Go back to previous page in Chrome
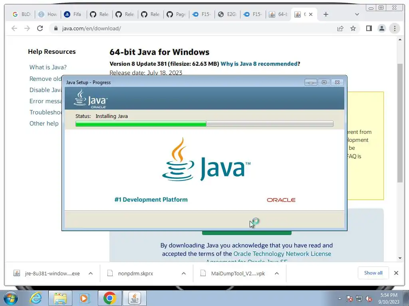409x306 pixels. [x=14, y=28]
